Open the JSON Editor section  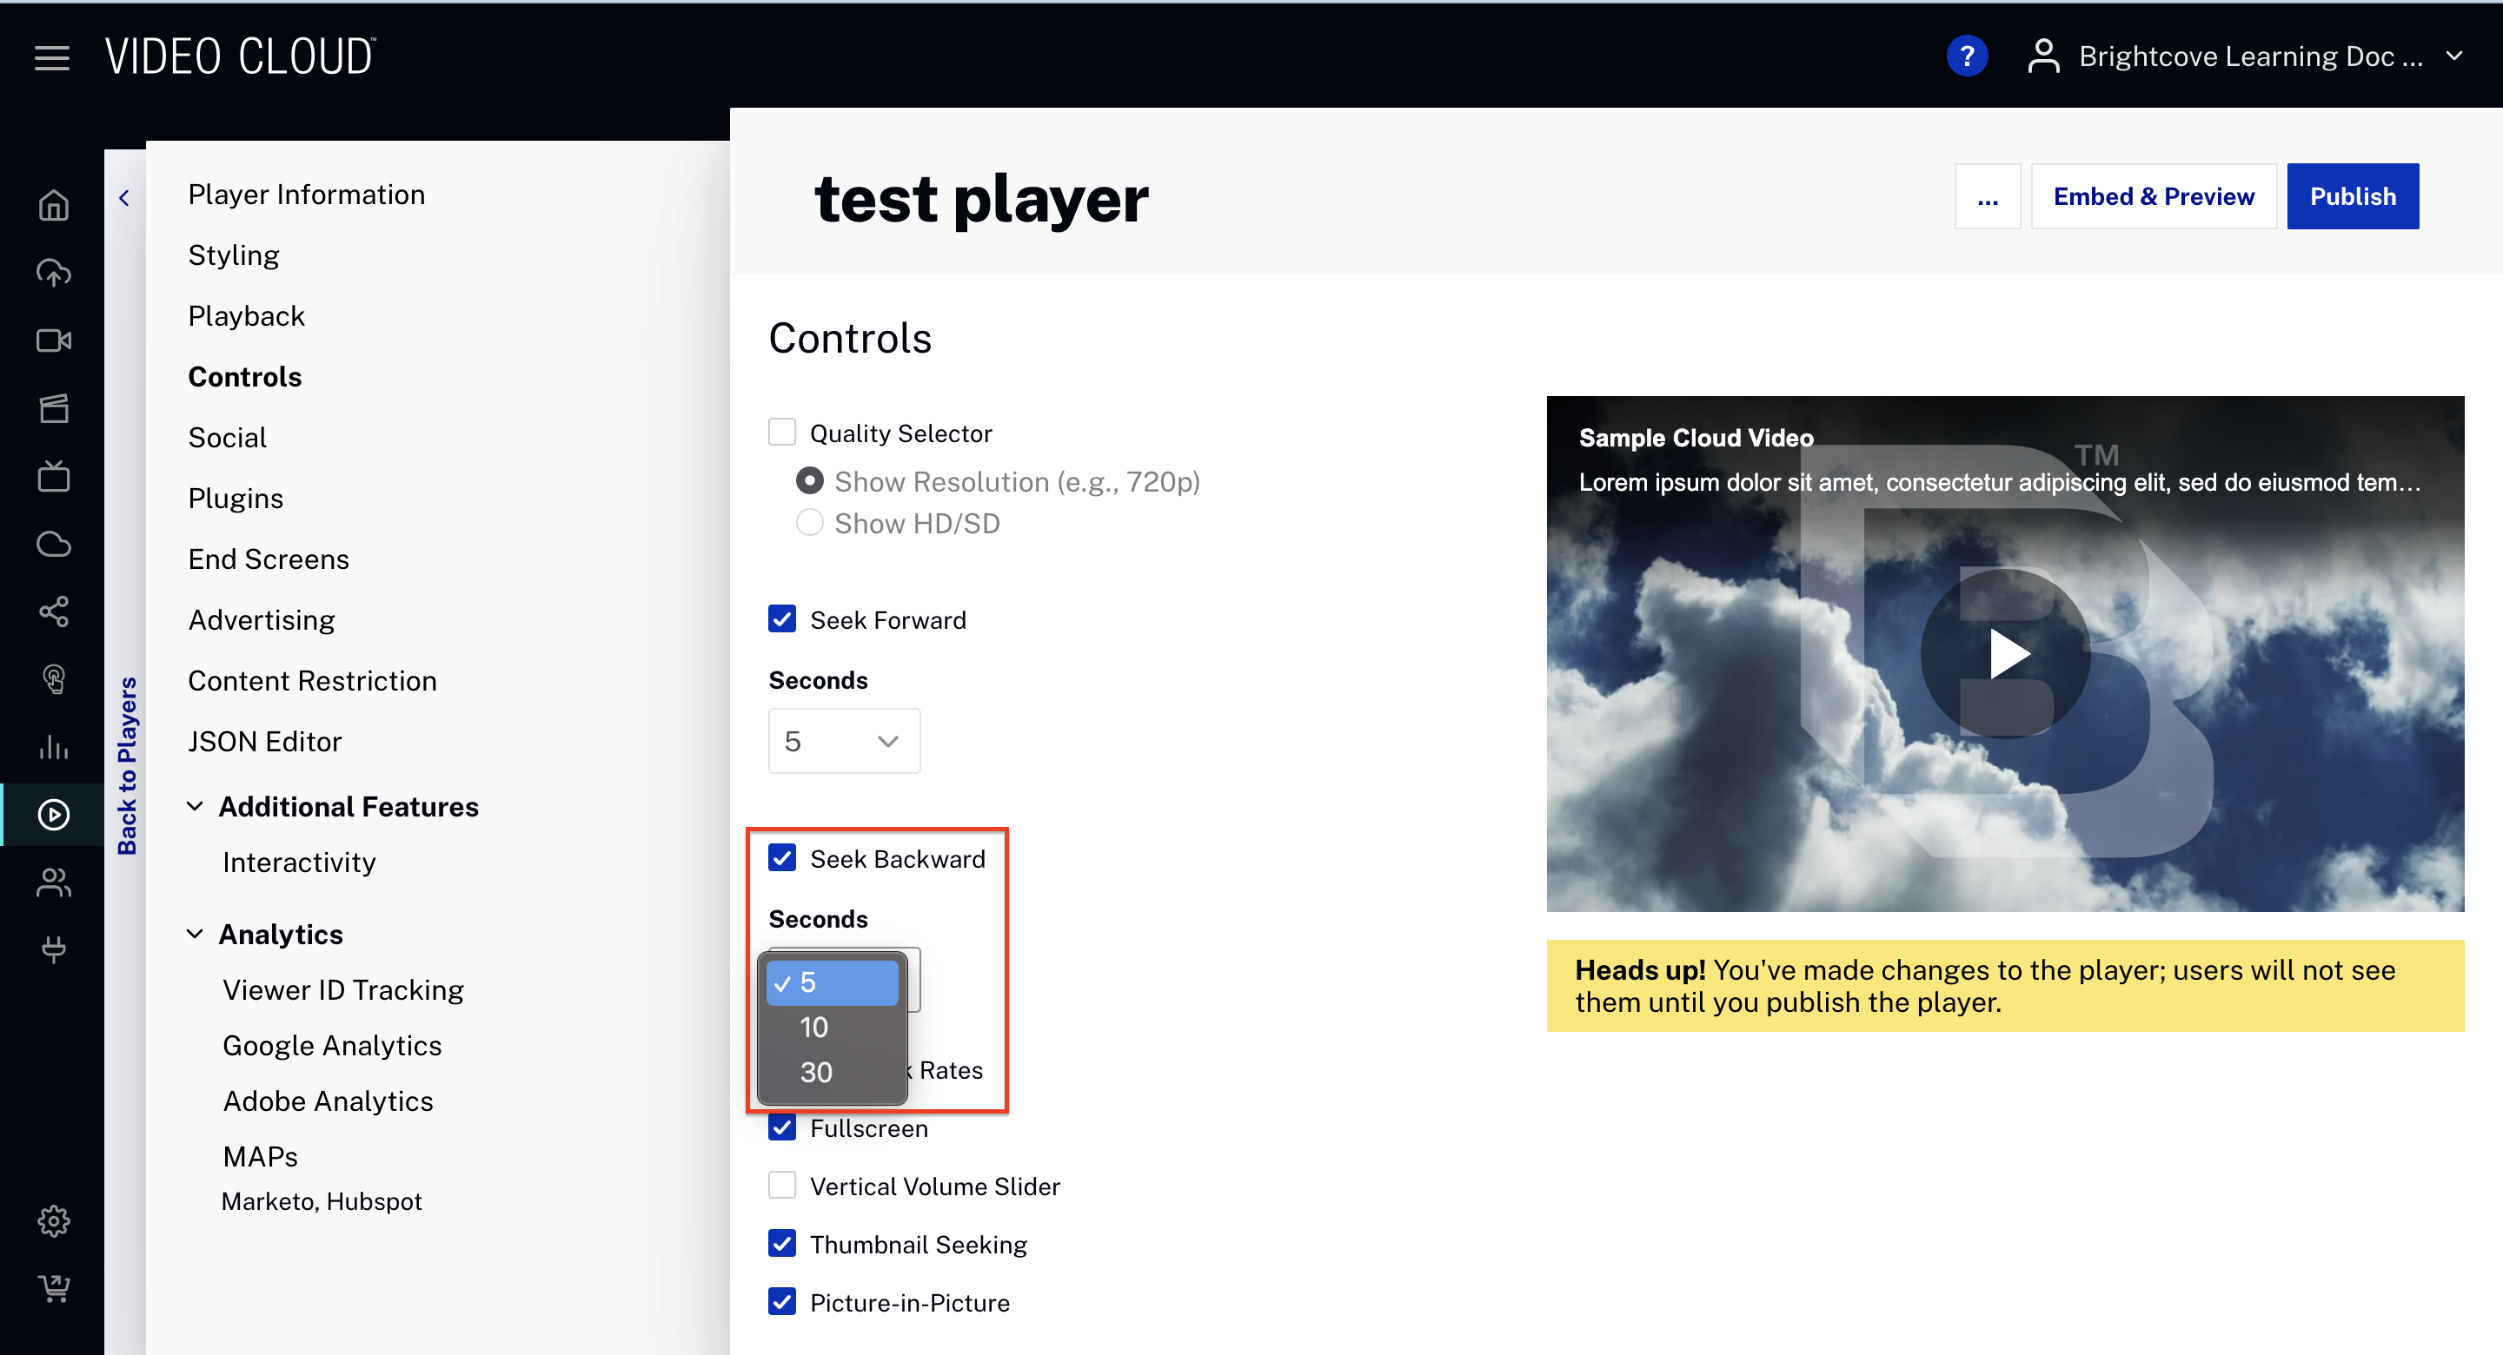coord(264,741)
